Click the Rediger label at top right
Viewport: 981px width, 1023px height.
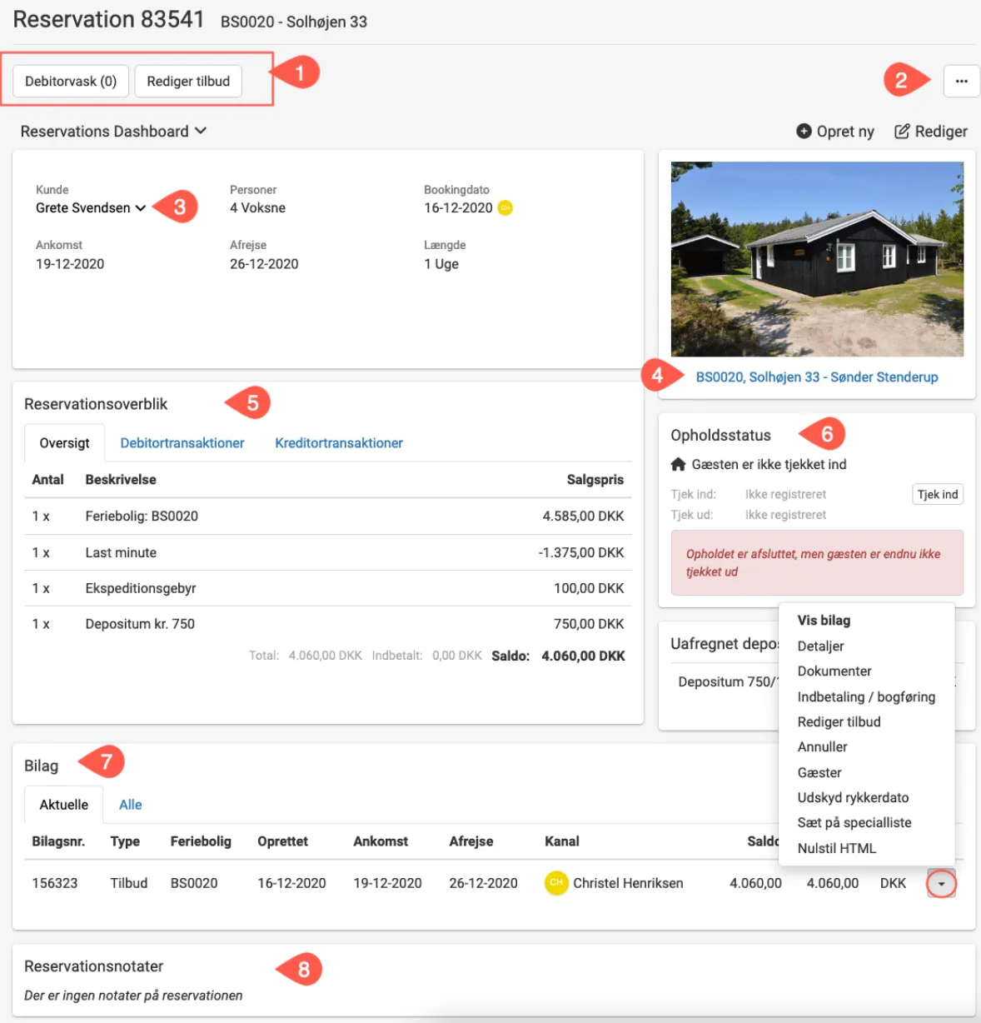[x=941, y=132]
